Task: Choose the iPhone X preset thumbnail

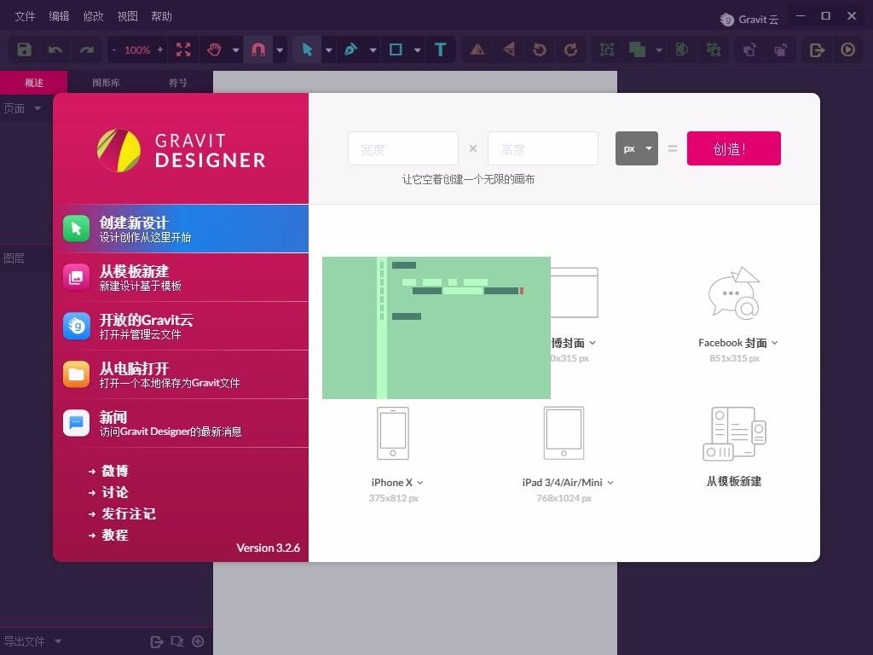Action: coord(393,433)
